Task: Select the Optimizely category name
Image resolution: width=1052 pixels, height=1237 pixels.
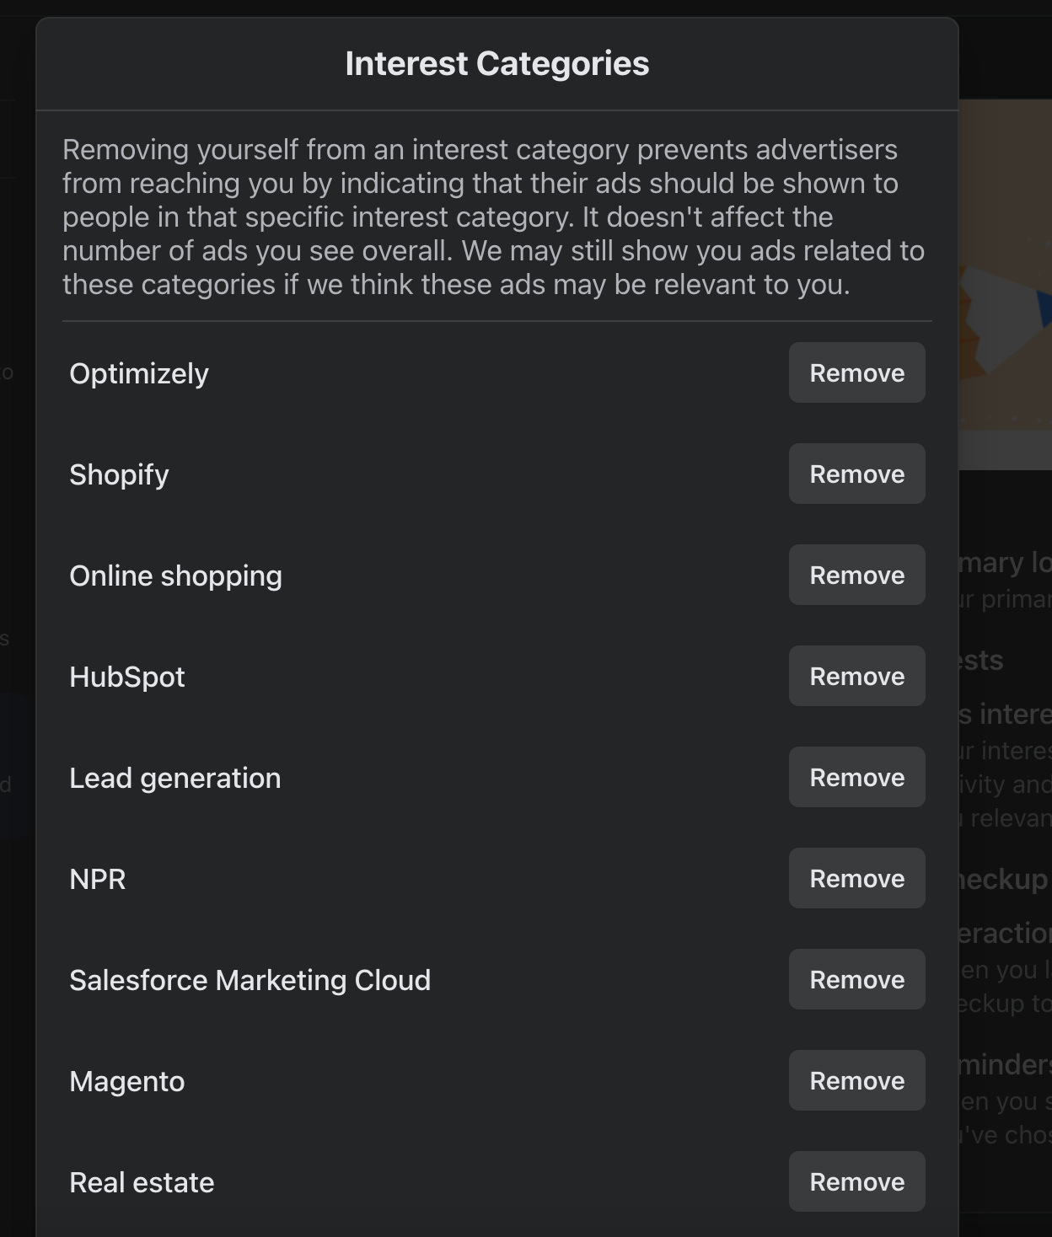Action: click(139, 374)
